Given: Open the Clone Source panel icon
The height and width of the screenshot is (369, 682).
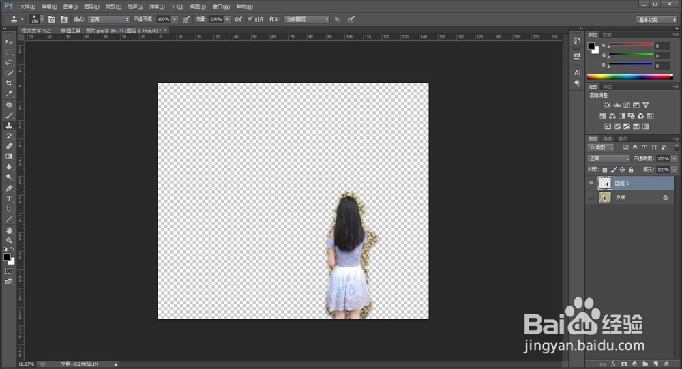Looking at the screenshot, I should [x=64, y=19].
